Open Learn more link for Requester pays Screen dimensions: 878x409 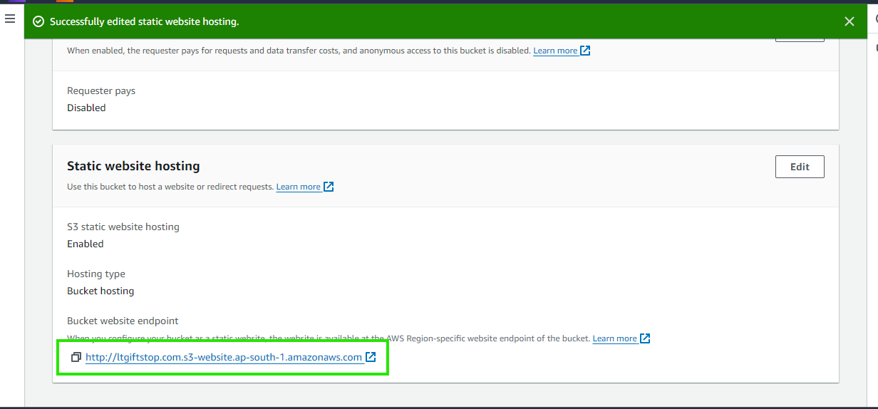[x=555, y=51]
